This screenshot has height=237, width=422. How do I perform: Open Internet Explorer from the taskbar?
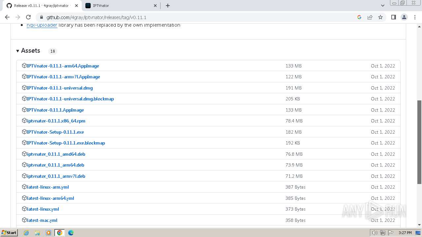(26, 233)
